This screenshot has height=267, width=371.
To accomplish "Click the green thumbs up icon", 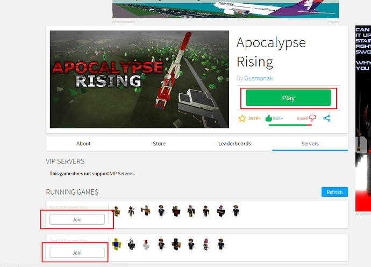I will click(x=268, y=118).
